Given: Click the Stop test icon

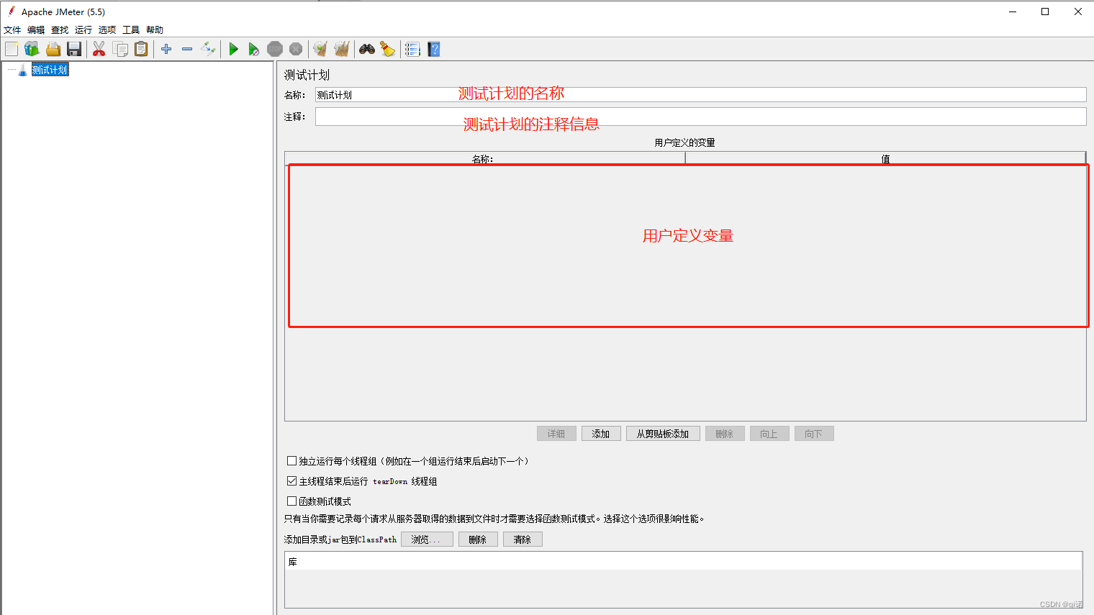Looking at the screenshot, I should (x=275, y=49).
